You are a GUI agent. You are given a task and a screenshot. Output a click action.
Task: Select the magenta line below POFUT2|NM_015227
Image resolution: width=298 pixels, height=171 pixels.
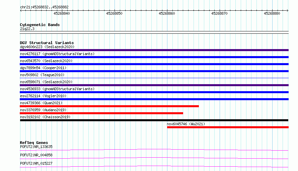[x=154, y=166]
